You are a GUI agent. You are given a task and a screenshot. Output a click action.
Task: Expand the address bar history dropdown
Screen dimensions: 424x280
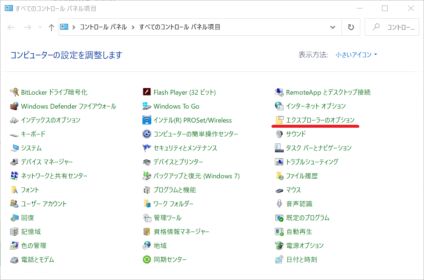pos(333,27)
